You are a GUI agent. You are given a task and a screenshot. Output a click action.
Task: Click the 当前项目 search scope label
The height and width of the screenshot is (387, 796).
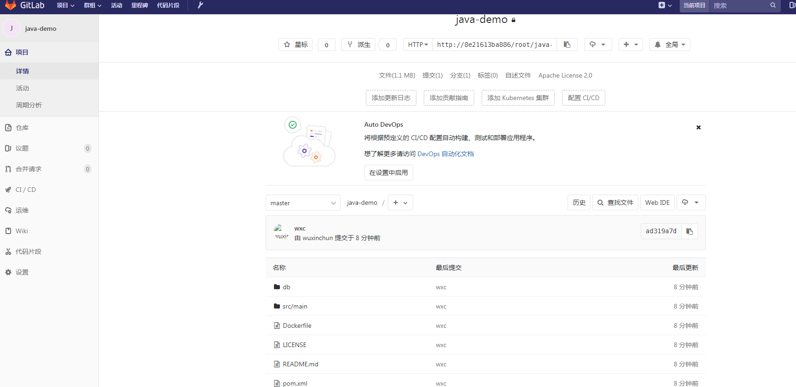coord(694,6)
